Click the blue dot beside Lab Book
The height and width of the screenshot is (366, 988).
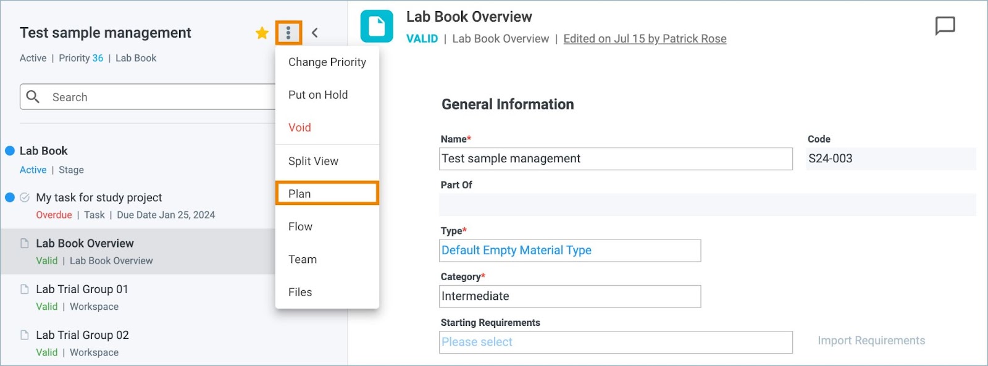pos(10,151)
